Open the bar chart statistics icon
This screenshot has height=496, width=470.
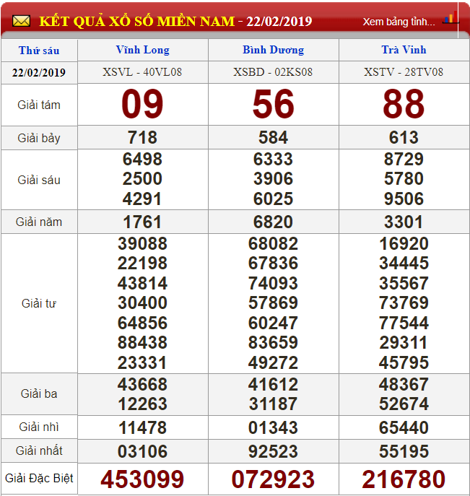click(451, 17)
